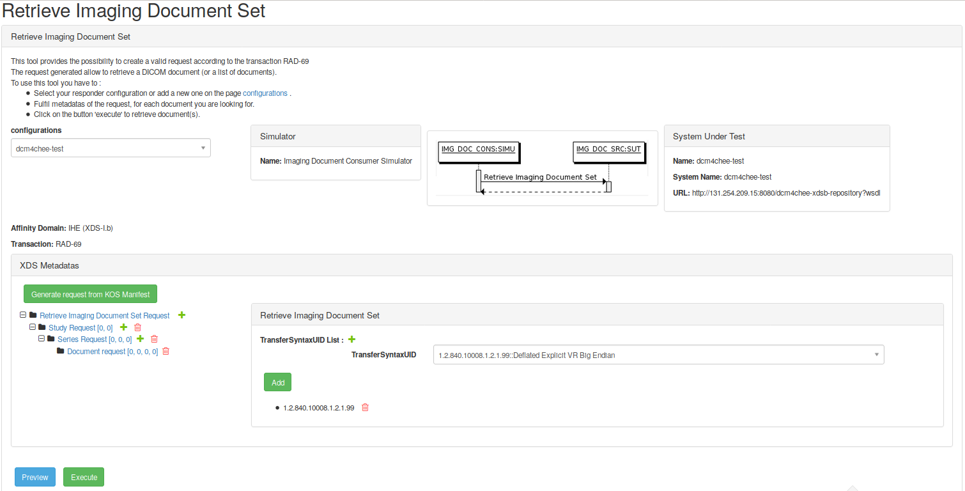Open the TransferSyntaxUID dropdown
The width and height of the screenshot is (965, 491).
pyautogui.click(x=658, y=355)
